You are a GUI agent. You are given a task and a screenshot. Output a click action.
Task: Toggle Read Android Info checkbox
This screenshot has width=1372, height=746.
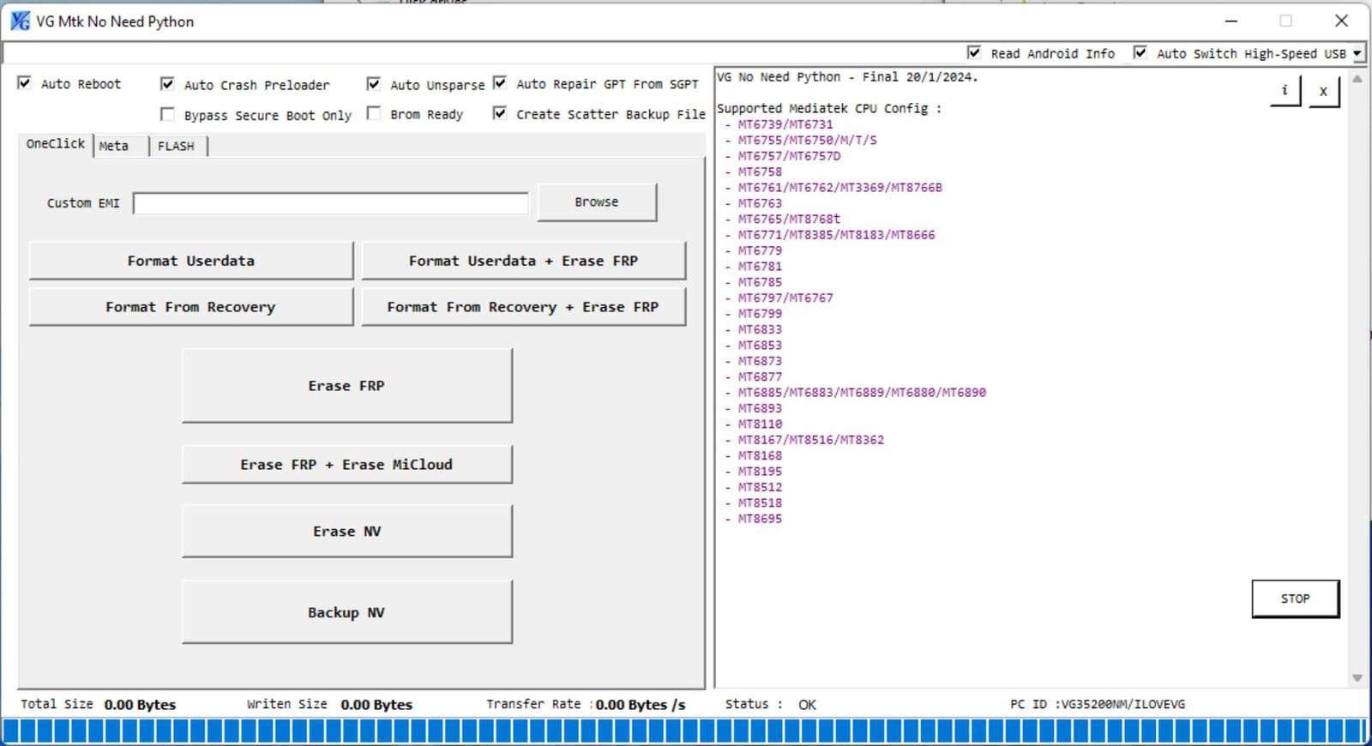(974, 53)
